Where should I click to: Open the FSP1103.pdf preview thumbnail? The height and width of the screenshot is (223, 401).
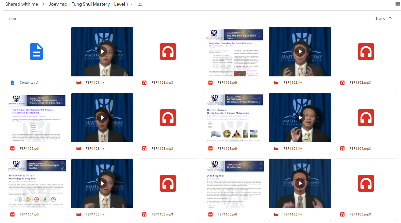234,118
